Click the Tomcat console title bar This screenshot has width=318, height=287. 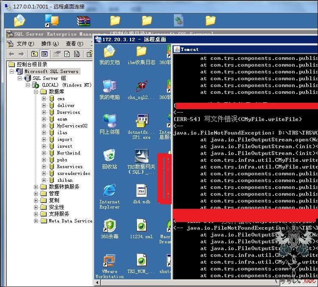point(245,49)
